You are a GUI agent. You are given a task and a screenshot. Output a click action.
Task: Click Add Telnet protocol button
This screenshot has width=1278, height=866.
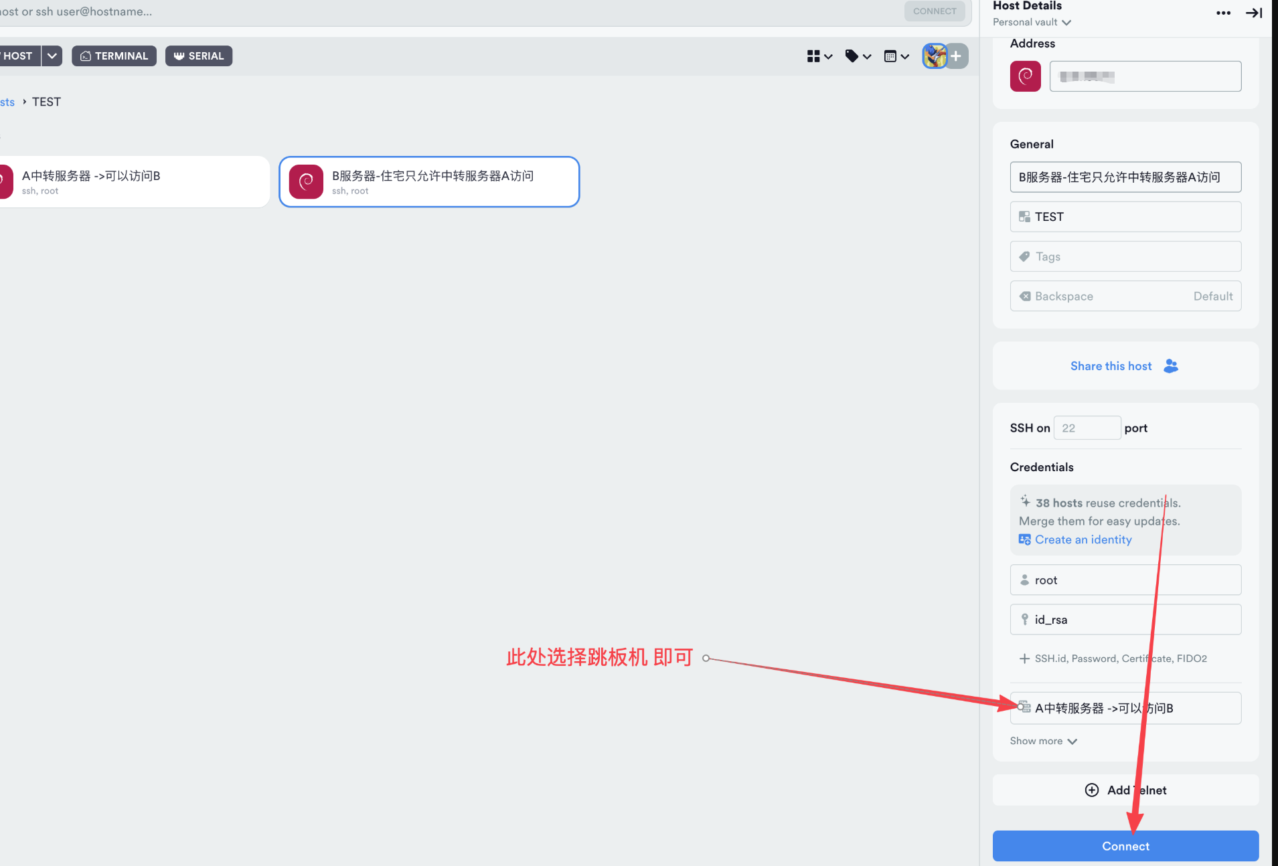click(x=1125, y=790)
